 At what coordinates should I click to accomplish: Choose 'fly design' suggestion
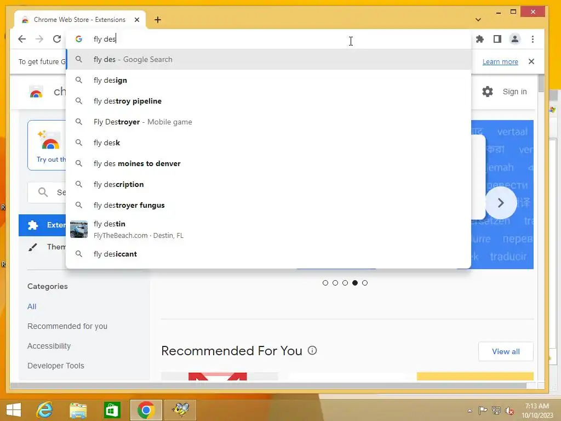pyautogui.click(x=268, y=80)
